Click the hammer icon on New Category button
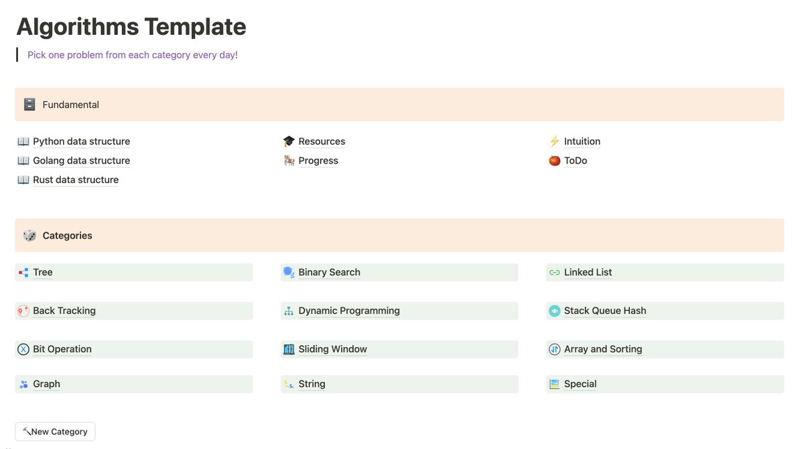The height and width of the screenshot is (449, 804). [27, 432]
